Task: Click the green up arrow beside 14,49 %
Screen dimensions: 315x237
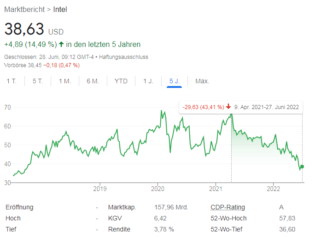Action: 61,44
